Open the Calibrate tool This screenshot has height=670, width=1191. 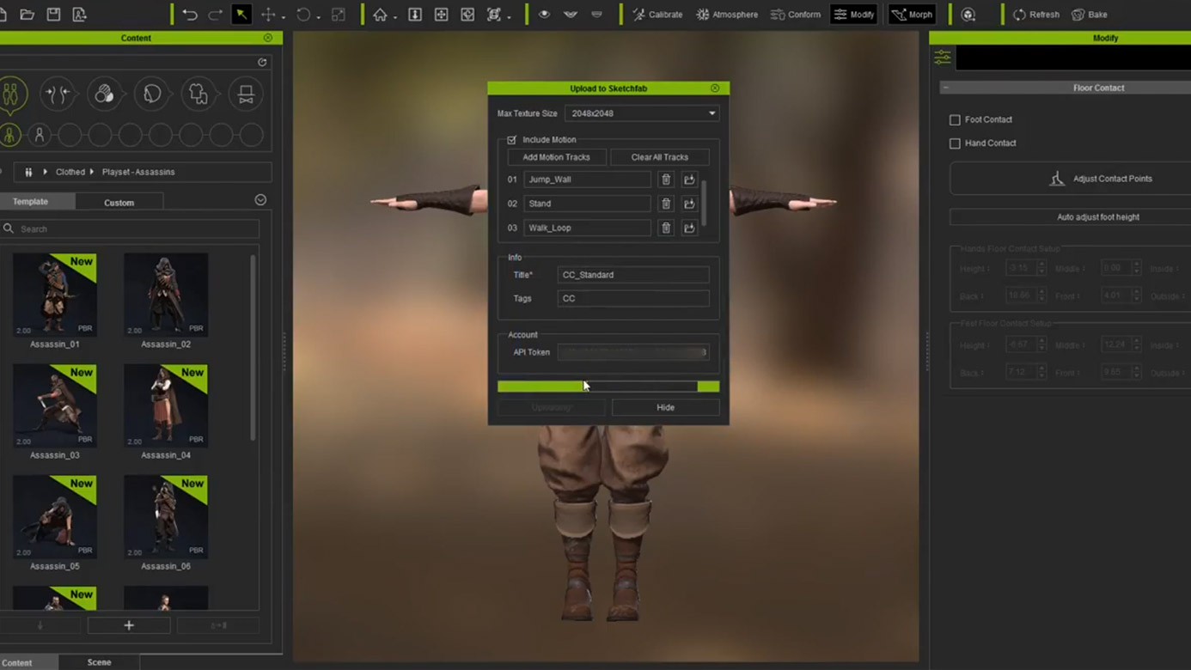657,15
